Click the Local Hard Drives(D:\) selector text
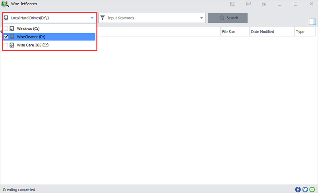This screenshot has height=193, width=318. click(x=30, y=18)
